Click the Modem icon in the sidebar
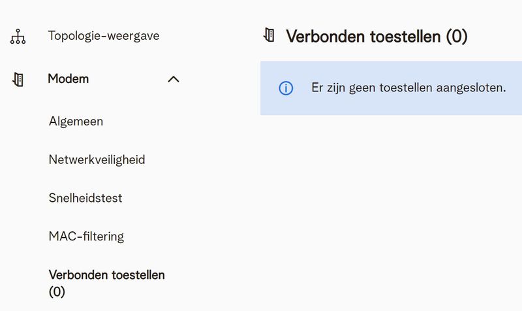522x311 pixels. (x=18, y=80)
